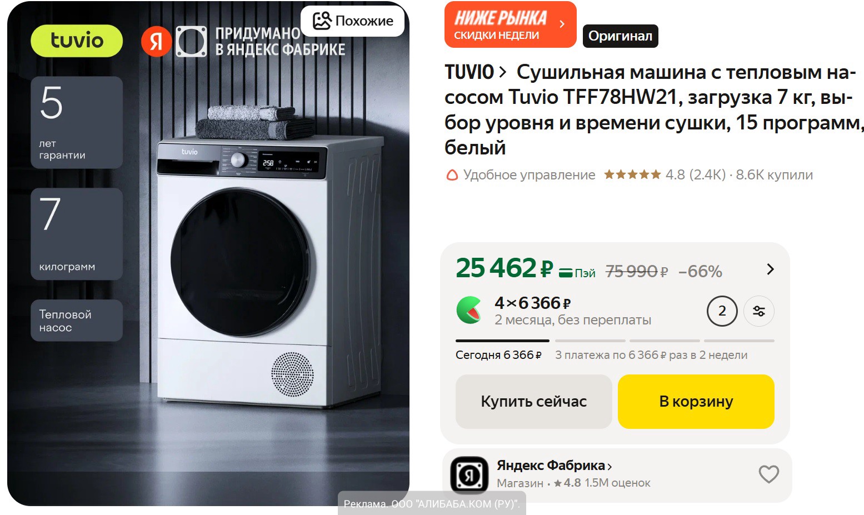Open Ниже рынка weekly discounts banner

point(510,24)
